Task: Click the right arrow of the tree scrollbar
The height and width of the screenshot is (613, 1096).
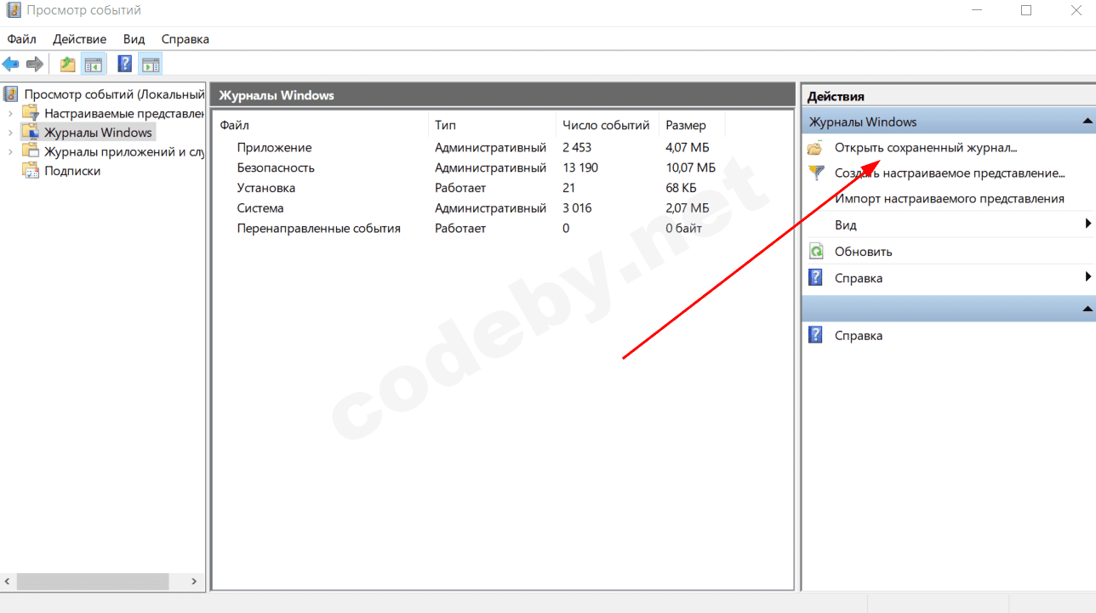Action: click(x=194, y=582)
